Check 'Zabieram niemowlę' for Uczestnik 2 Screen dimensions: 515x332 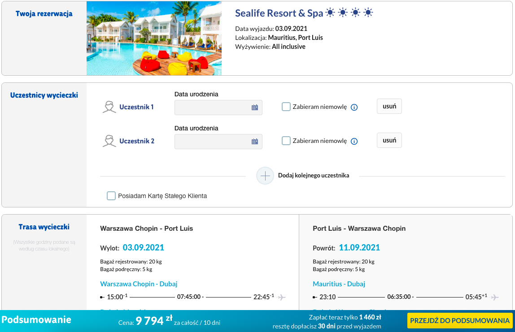click(x=286, y=141)
